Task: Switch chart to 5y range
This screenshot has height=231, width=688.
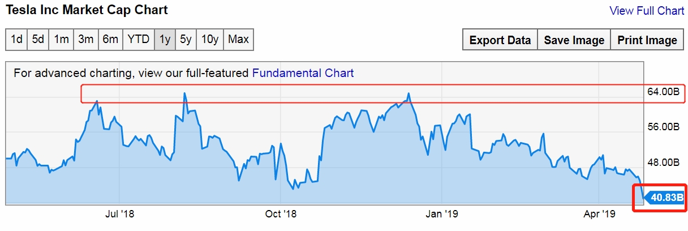Action: tap(186, 40)
